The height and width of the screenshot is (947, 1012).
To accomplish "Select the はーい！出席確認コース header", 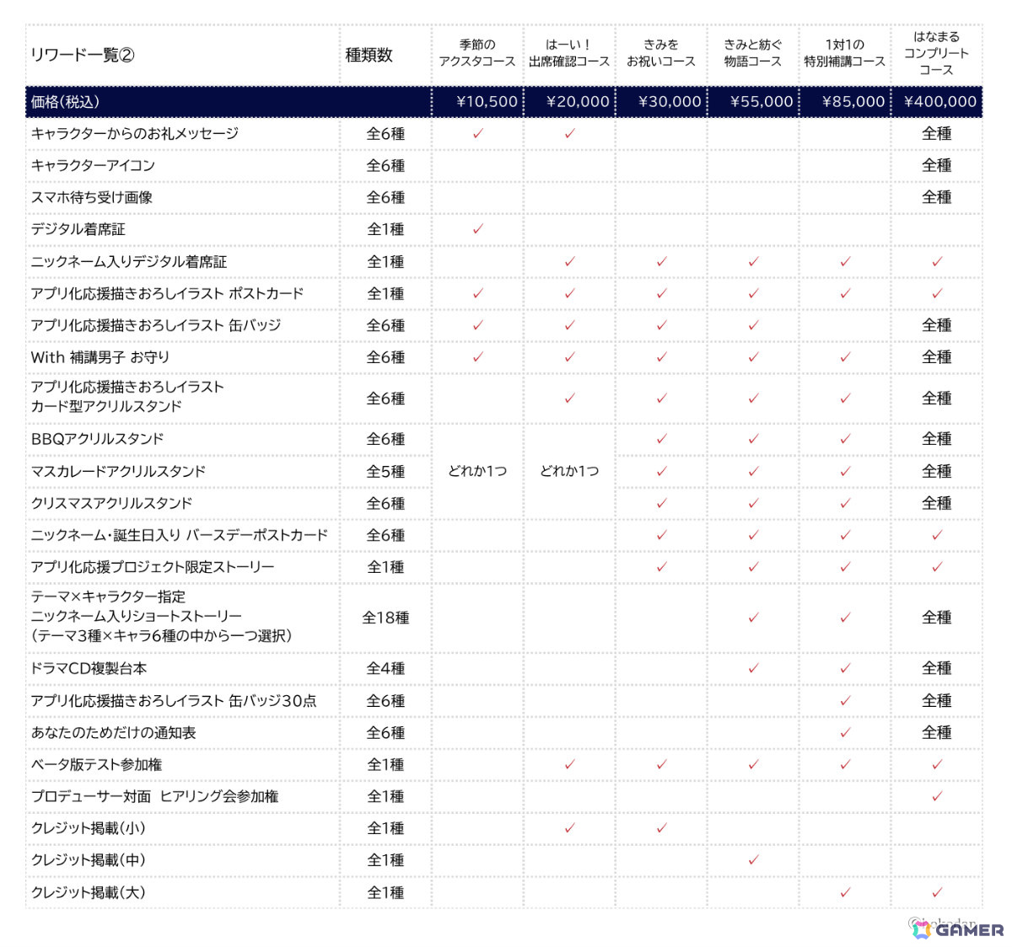I will click(569, 53).
